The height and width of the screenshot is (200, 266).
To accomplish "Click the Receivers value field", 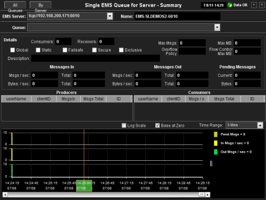I will [106, 41].
